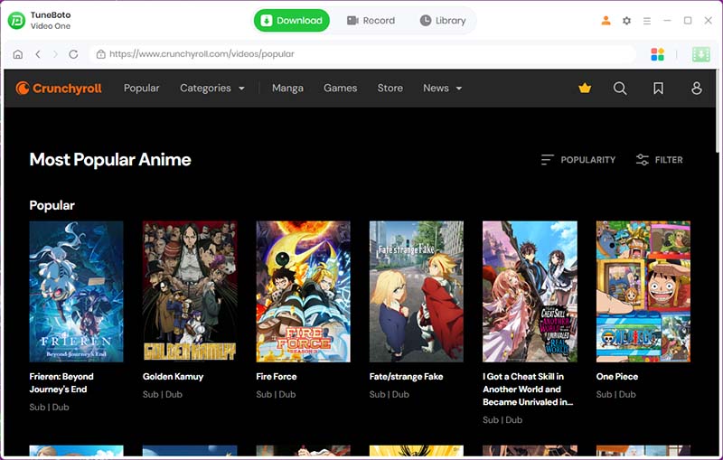Reload the page with refresh icon
This screenshot has width=723, height=460.
click(x=73, y=54)
